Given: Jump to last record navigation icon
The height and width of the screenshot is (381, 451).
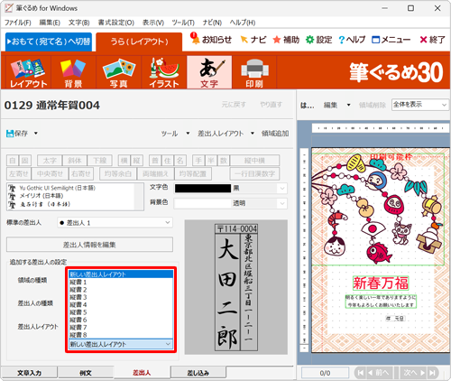Looking at the screenshot, I should (x=433, y=373).
